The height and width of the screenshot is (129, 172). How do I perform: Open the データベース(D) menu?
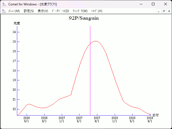click(x=60, y=11)
